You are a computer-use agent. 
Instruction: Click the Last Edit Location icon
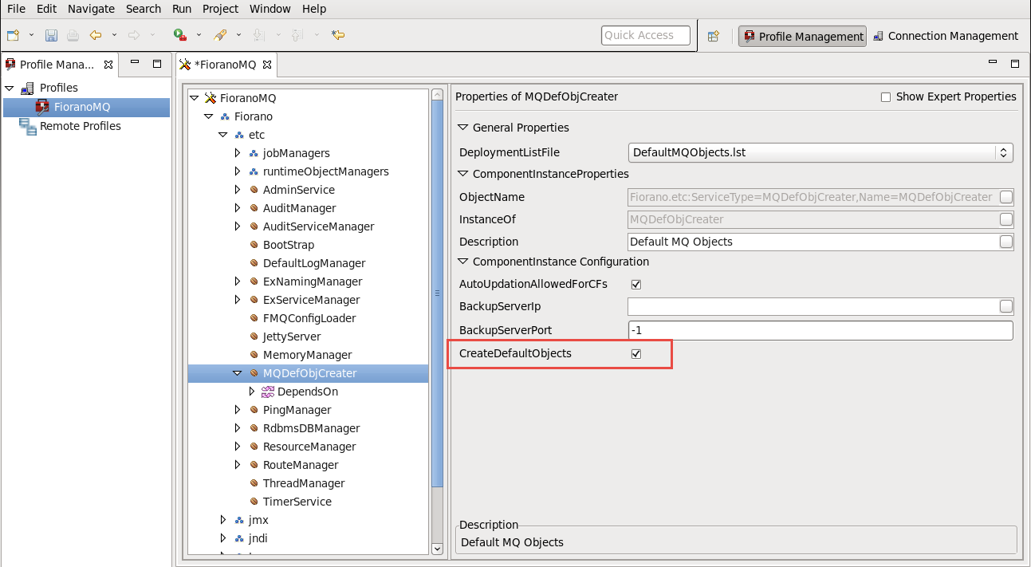338,35
